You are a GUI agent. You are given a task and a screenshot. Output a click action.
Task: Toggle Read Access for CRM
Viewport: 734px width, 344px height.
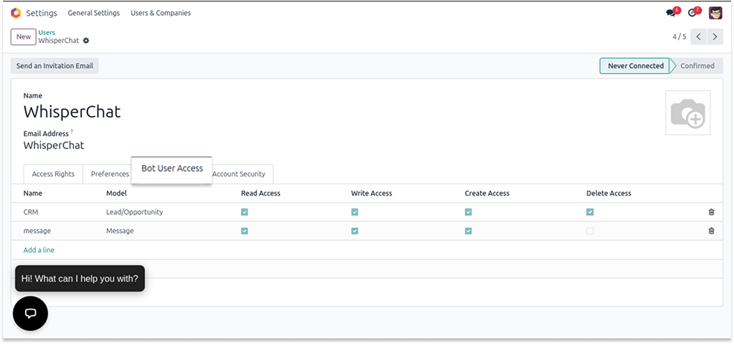click(x=245, y=212)
